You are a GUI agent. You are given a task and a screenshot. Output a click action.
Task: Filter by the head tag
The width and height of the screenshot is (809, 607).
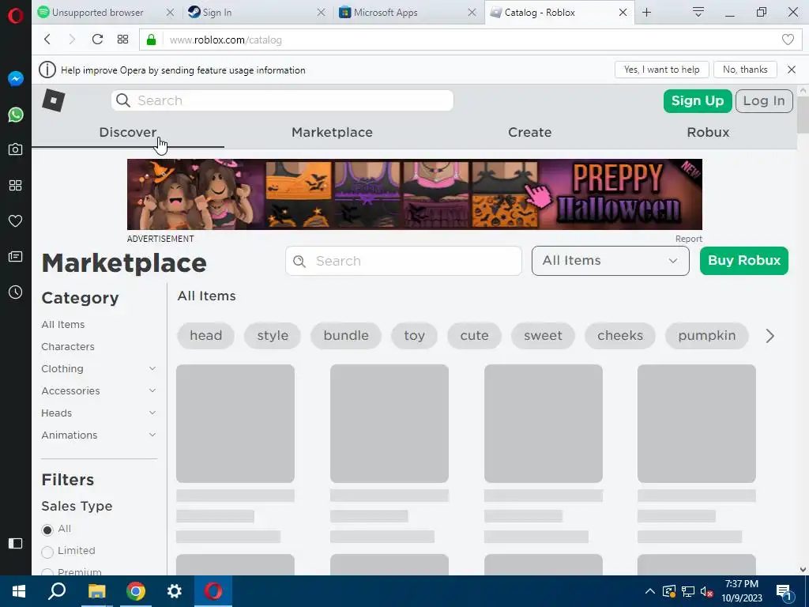(206, 335)
